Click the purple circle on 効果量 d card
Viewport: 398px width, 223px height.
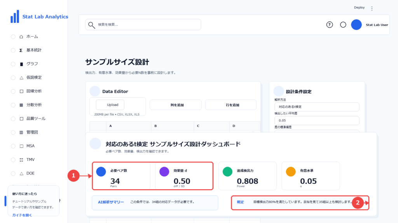[164, 172]
